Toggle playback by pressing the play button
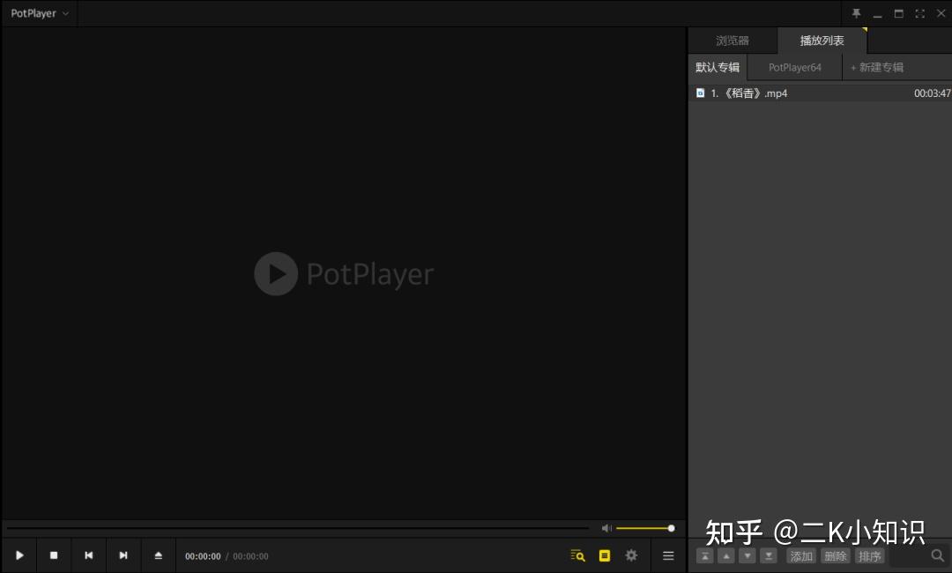The width and height of the screenshot is (952, 573). coord(19,555)
